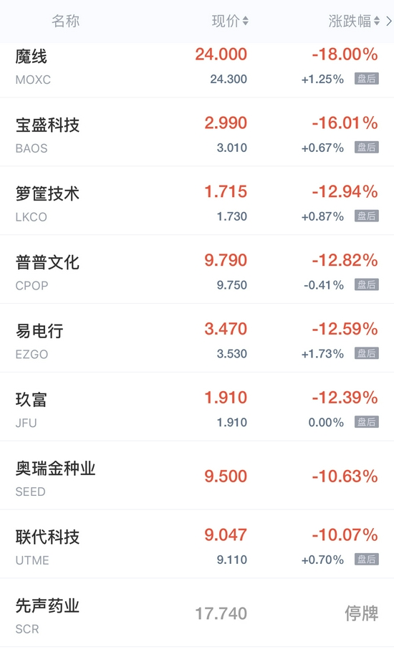Expand more columns with right chevron
Viewport: 394px width, 652px height.
[x=388, y=21]
